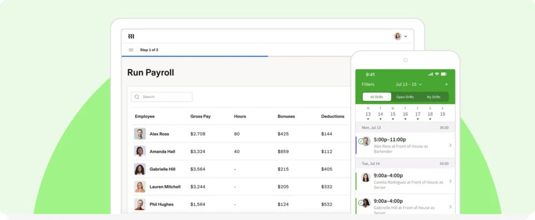Click the $332 deductions value
The height and width of the screenshot is (220, 535).
tap(327, 187)
